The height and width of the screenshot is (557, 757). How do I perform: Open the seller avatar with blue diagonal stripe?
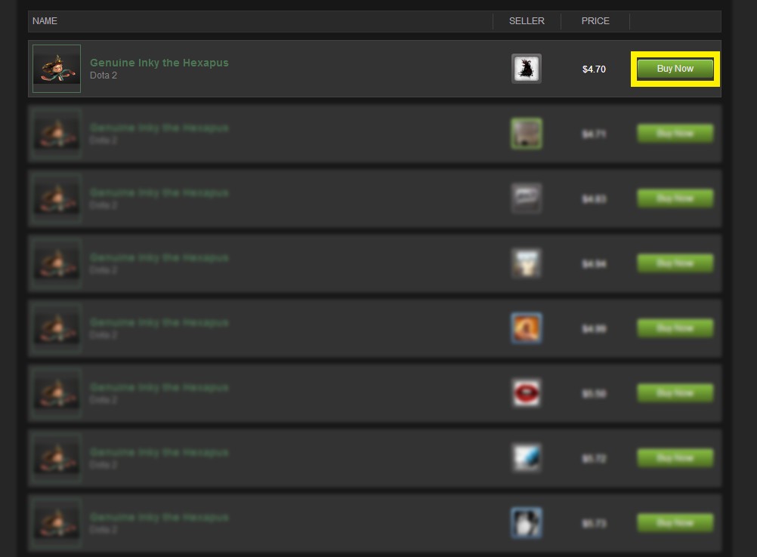point(527,458)
